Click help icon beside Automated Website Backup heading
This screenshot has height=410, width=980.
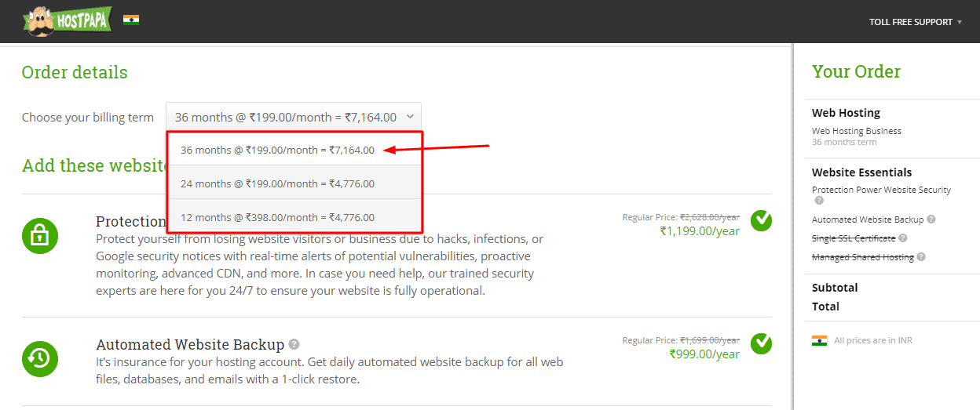pos(294,344)
